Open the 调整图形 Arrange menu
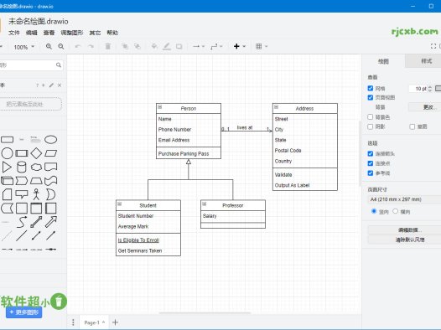 point(72,33)
